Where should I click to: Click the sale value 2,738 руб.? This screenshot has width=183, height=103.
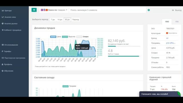click(x=170, y=58)
